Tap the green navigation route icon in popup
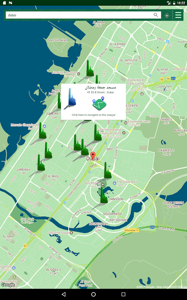Image resolution: width=187 pixels, height=300 pixels. pos(99,104)
